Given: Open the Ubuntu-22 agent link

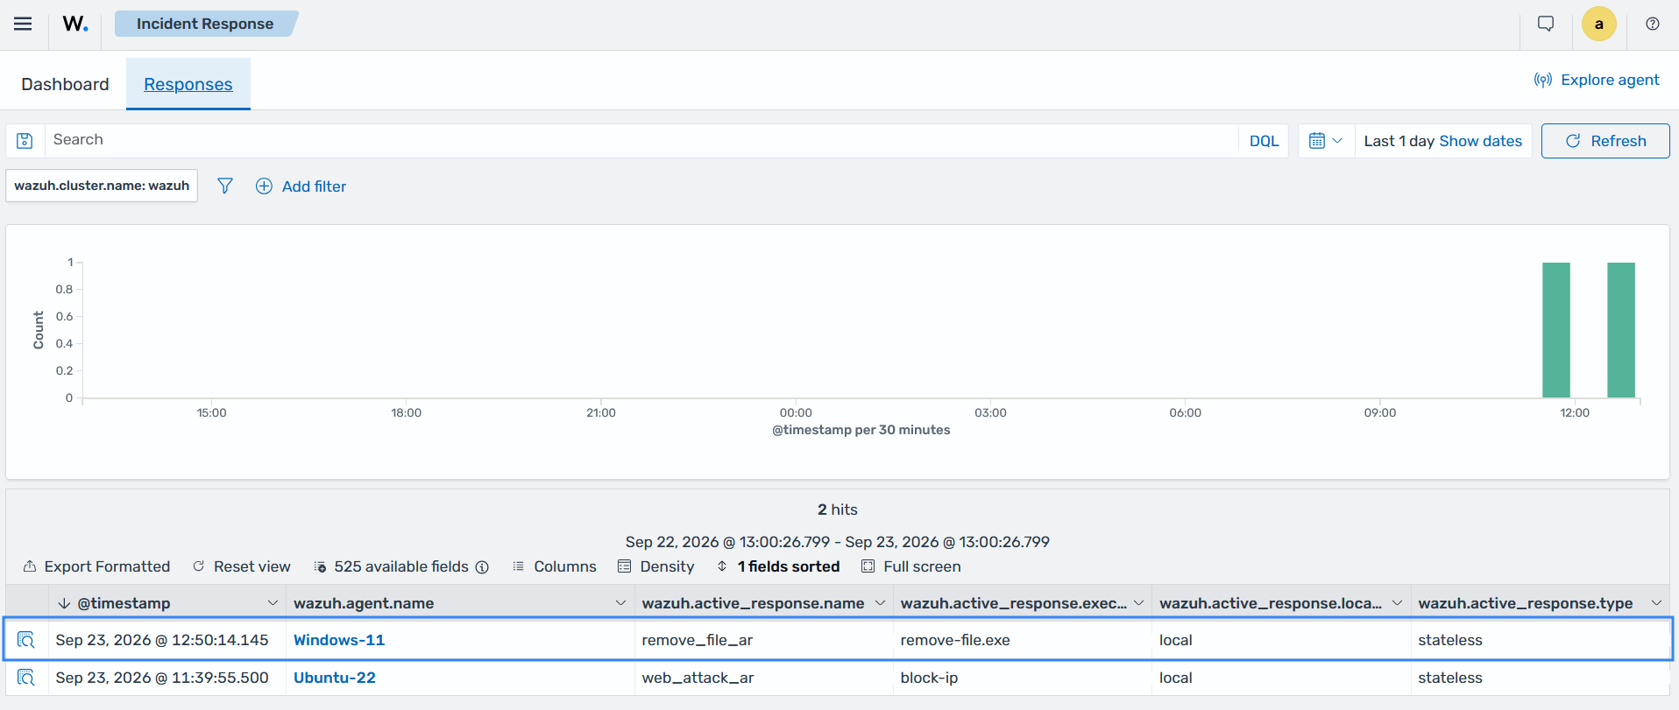Looking at the screenshot, I should point(335,678).
